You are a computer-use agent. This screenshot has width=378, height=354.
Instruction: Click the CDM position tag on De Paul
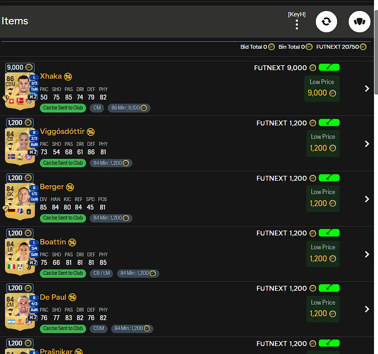click(99, 329)
